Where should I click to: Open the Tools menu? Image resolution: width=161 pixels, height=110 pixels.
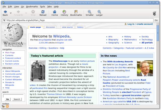pyautogui.click(x=43, y=7)
